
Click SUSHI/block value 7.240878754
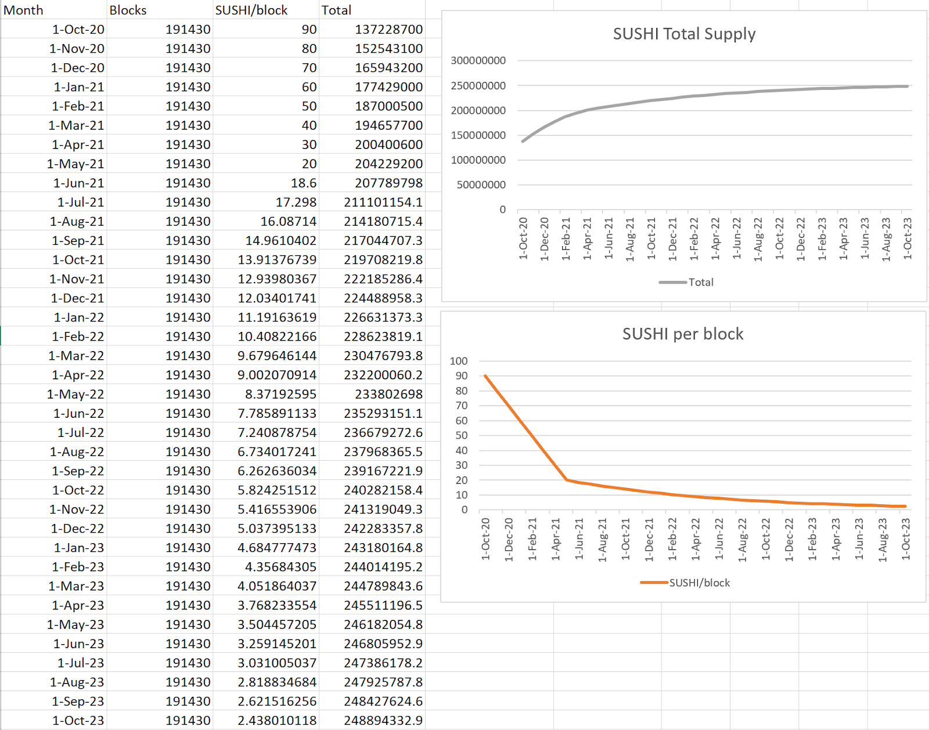[x=266, y=432]
